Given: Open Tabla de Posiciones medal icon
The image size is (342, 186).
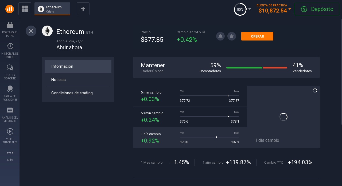Looking at the screenshot, I should 10,89.
